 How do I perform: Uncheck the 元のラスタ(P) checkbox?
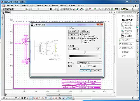[81, 34]
